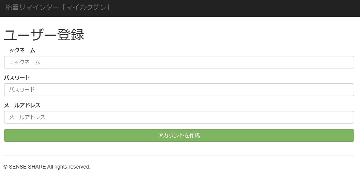Click the © SENSE SHARE footer text
360x176 pixels.
25,167
